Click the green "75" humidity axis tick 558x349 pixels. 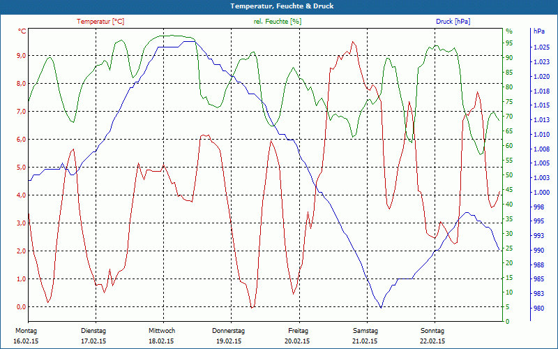[x=510, y=102]
